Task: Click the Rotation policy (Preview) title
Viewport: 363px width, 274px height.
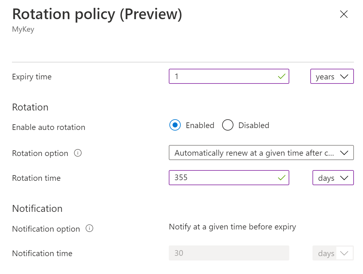Action: click(97, 14)
